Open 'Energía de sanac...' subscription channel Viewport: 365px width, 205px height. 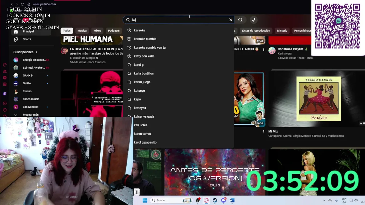click(x=31, y=60)
